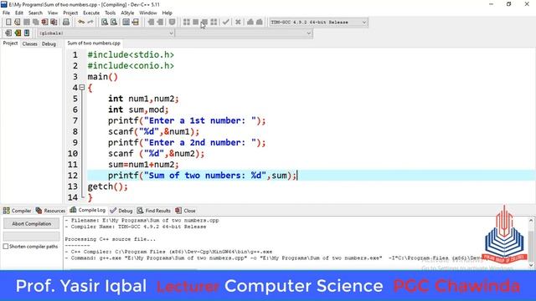
Task: Click the compile log vertical scrollbar
Action: coord(531,242)
